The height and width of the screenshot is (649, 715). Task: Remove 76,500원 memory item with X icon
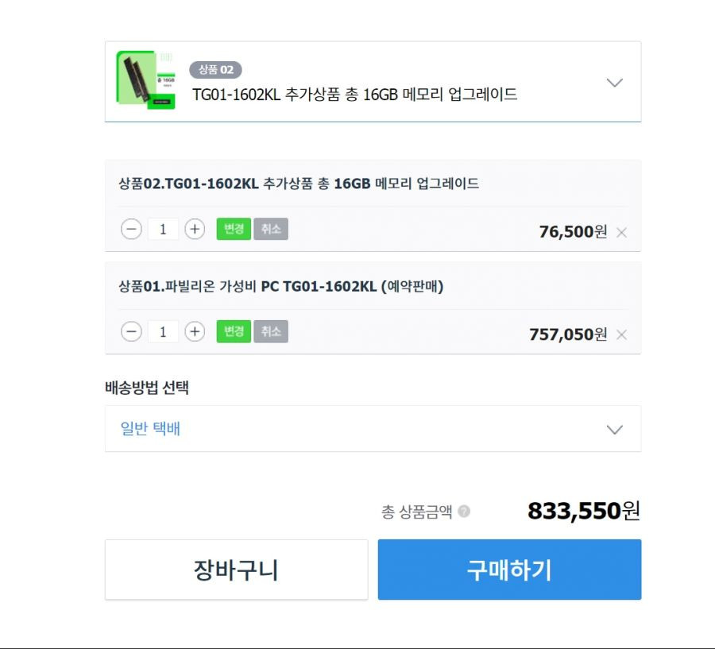coord(621,233)
